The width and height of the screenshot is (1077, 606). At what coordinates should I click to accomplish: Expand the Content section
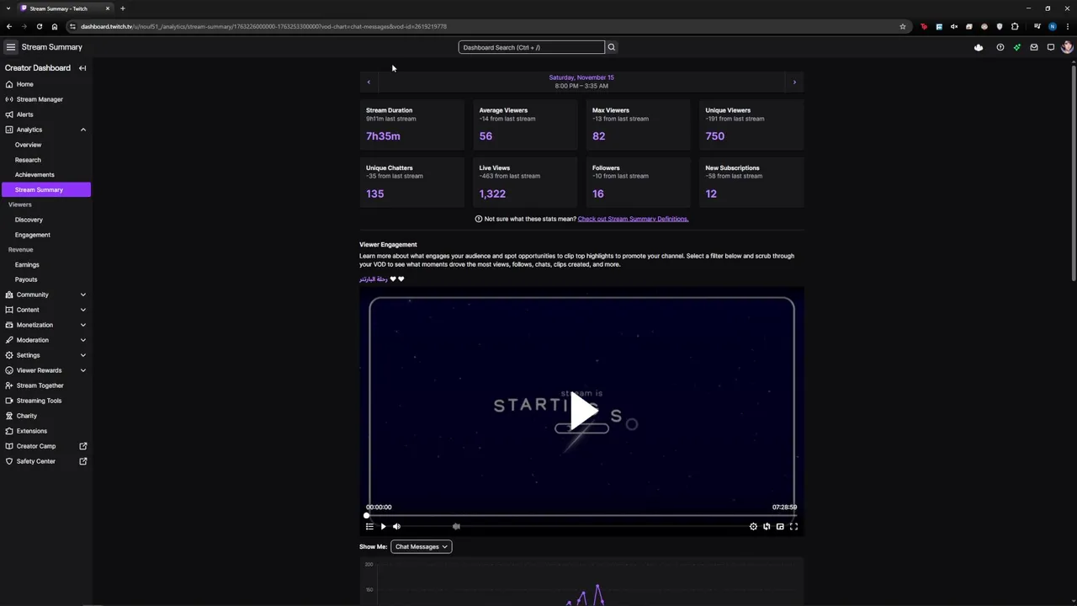point(82,310)
